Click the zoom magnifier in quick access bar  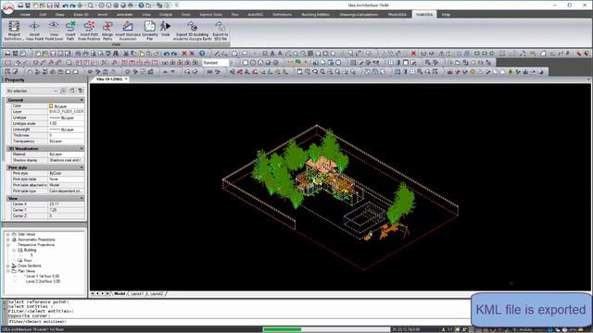click(91, 6)
